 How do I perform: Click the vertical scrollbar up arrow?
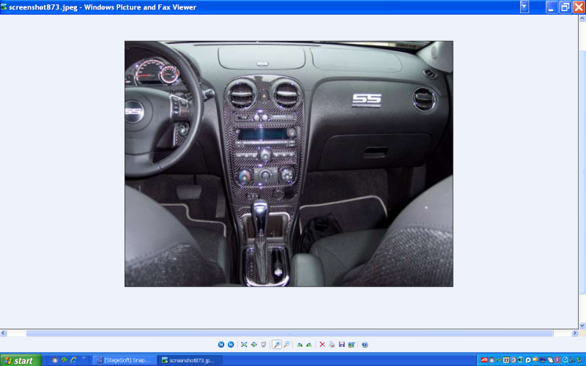pos(582,18)
